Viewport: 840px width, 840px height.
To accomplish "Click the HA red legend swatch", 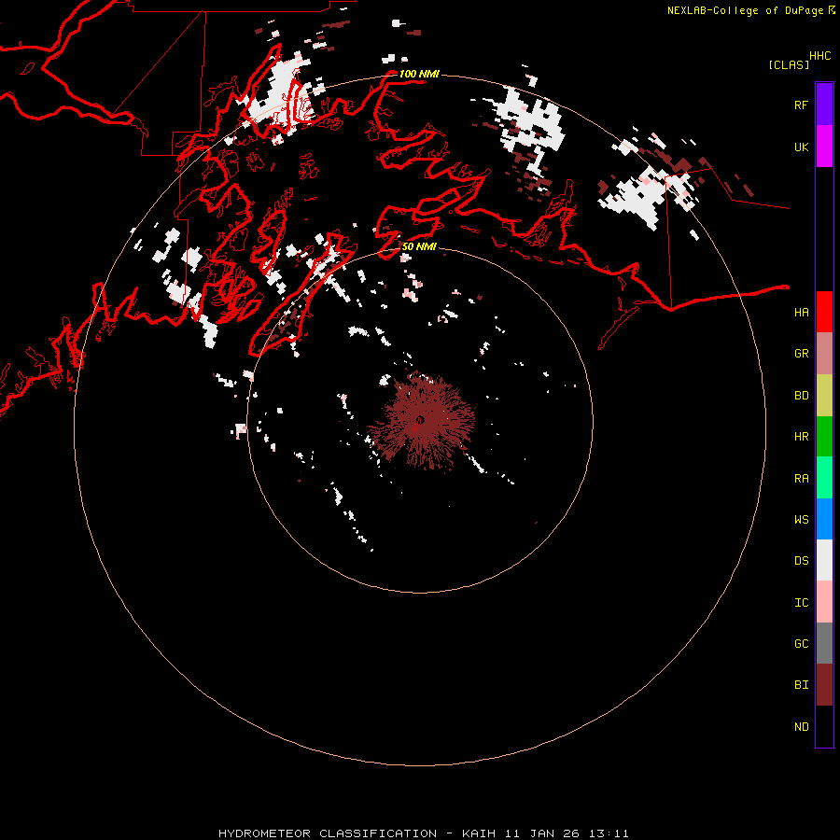I will pos(824,312).
